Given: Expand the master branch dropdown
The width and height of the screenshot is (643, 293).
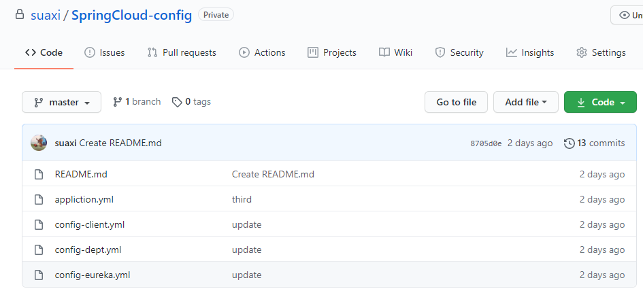Looking at the screenshot, I should [61, 102].
